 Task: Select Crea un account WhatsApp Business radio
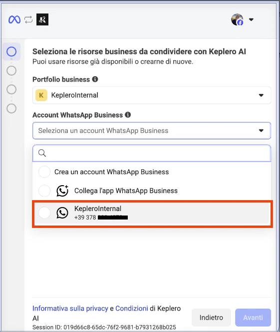click(x=44, y=172)
